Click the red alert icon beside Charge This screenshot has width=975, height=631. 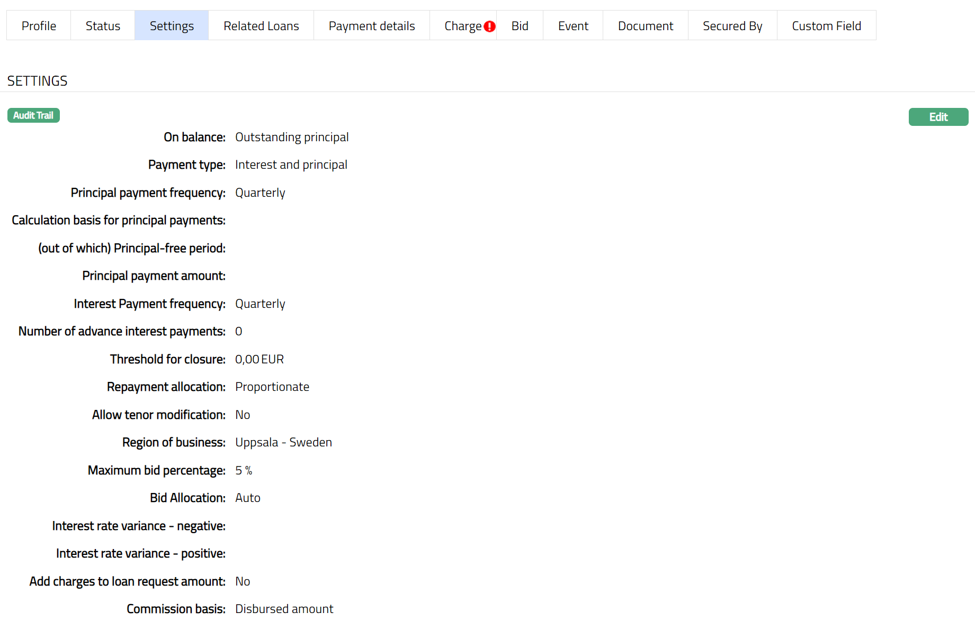[489, 26]
